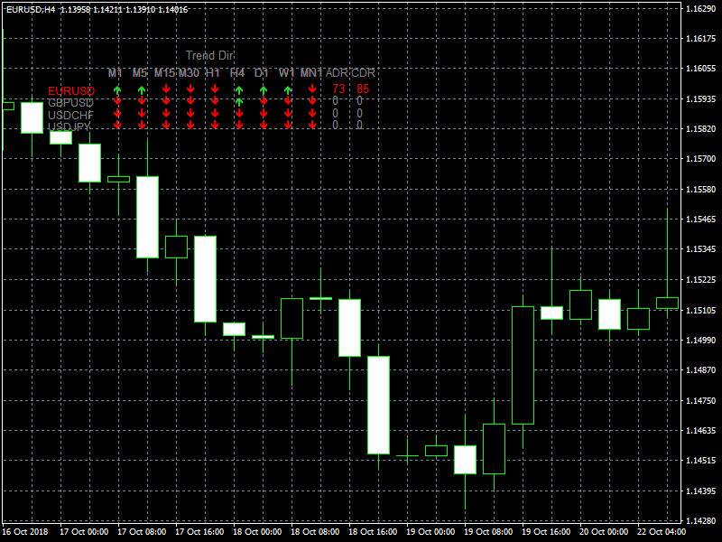Click the 1.14280 price axis label
Viewport: 722px width, 542px height.
[x=700, y=521]
